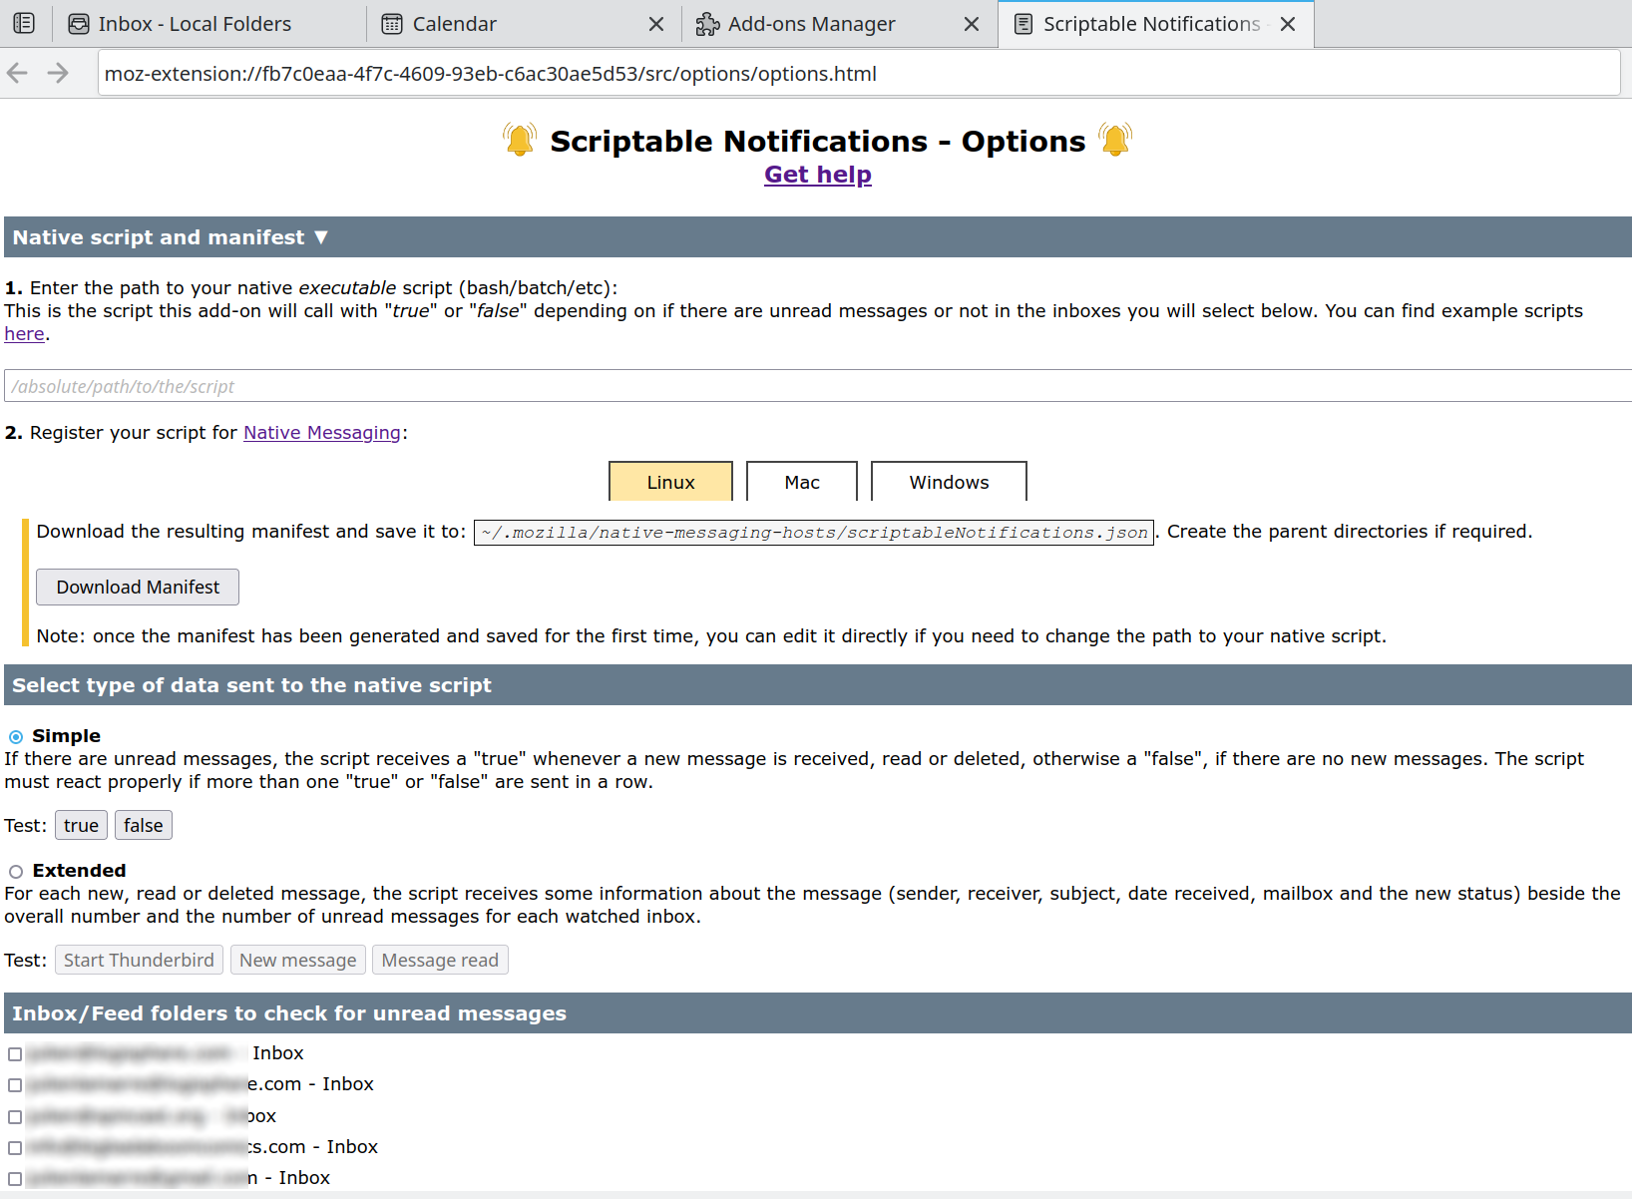Click the 'false' test button
Viewport: 1632px width, 1199px height.
144,826
